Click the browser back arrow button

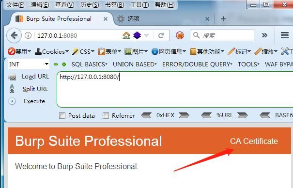[x=14, y=35]
